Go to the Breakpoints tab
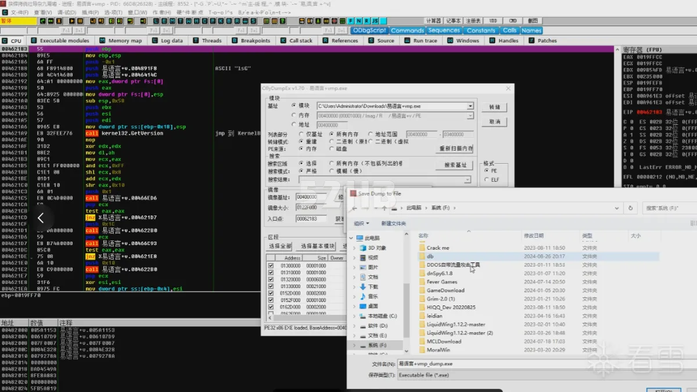This screenshot has height=392, width=697. (x=251, y=41)
